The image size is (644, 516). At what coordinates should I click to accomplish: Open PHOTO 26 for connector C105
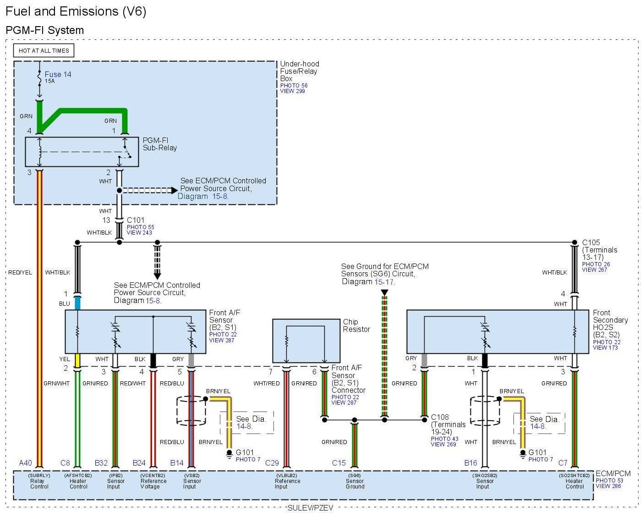[x=596, y=264]
